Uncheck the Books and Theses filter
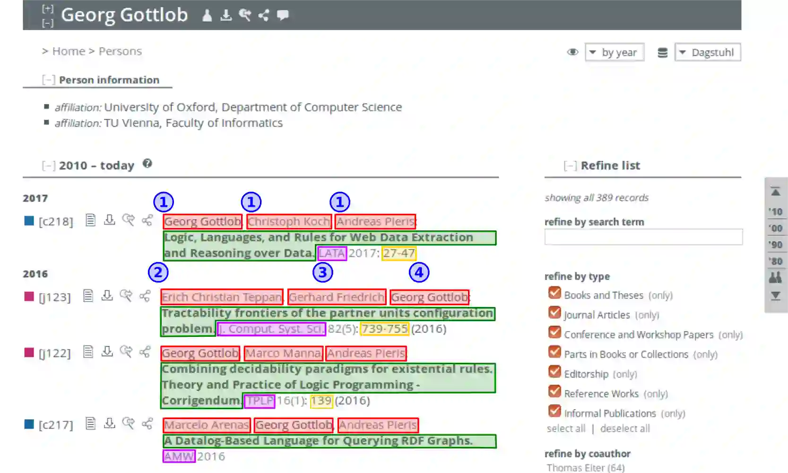The height and width of the screenshot is (473, 788). click(x=554, y=293)
